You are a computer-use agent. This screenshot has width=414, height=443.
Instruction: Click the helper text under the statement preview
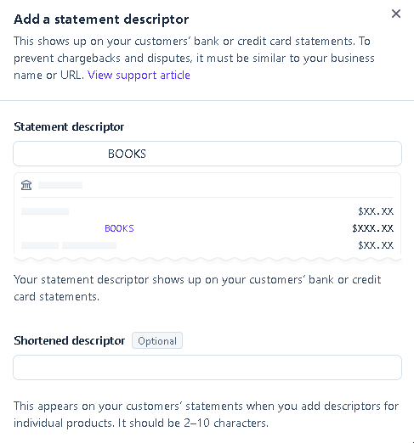tap(197, 288)
